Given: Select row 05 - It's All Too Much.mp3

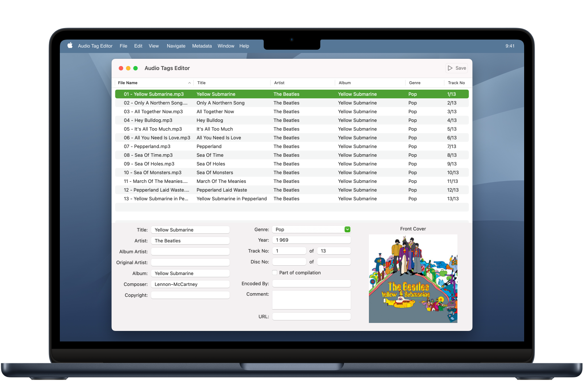Looking at the screenshot, I should coord(292,129).
